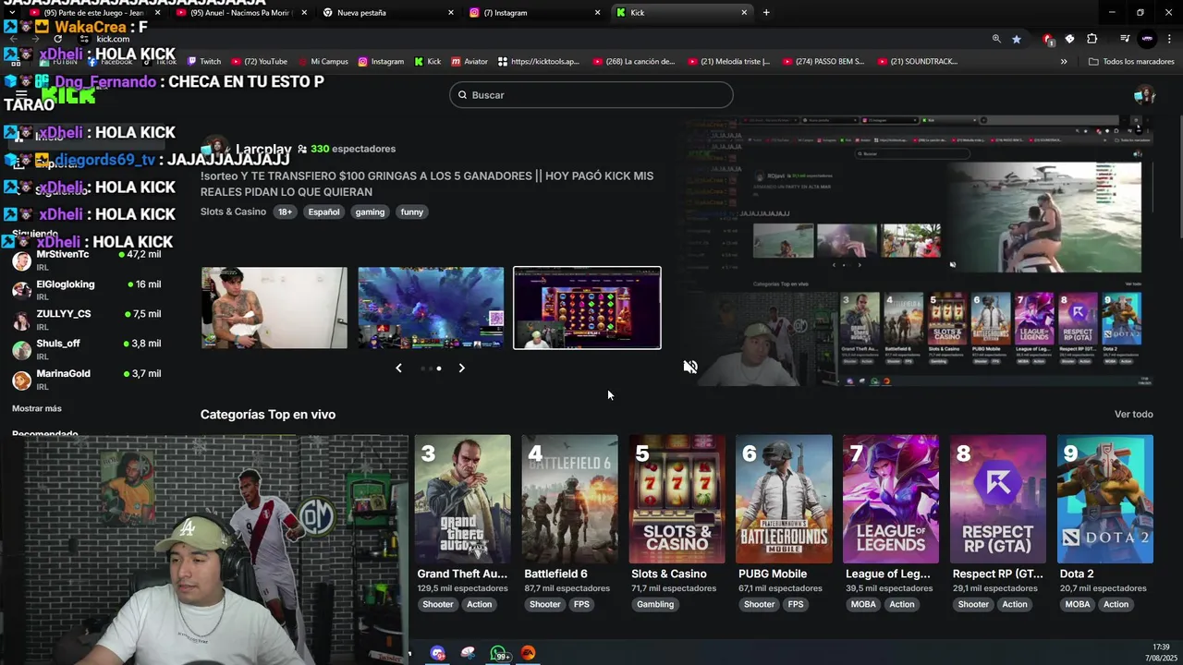Click Gambling tag under Slots & Casino
The height and width of the screenshot is (665, 1183).
(655, 604)
